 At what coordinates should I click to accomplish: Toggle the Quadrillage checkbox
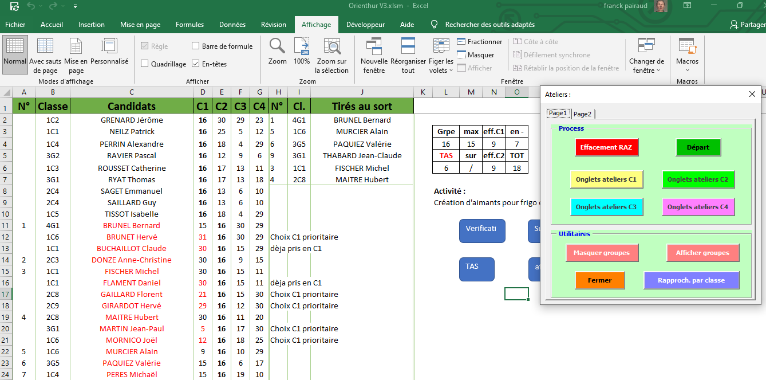[x=145, y=64]
